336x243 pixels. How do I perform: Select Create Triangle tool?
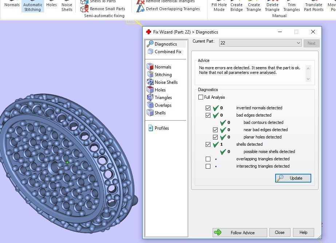[x=254, y=6]
